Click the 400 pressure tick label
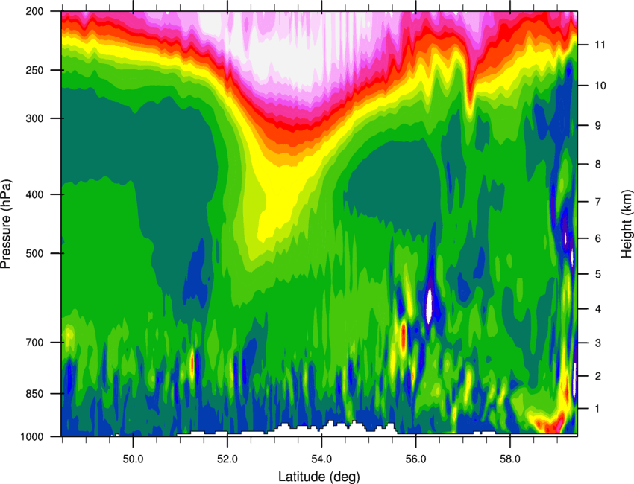The height and width of the screenshot is (484, 634). (x=35, y=194)
